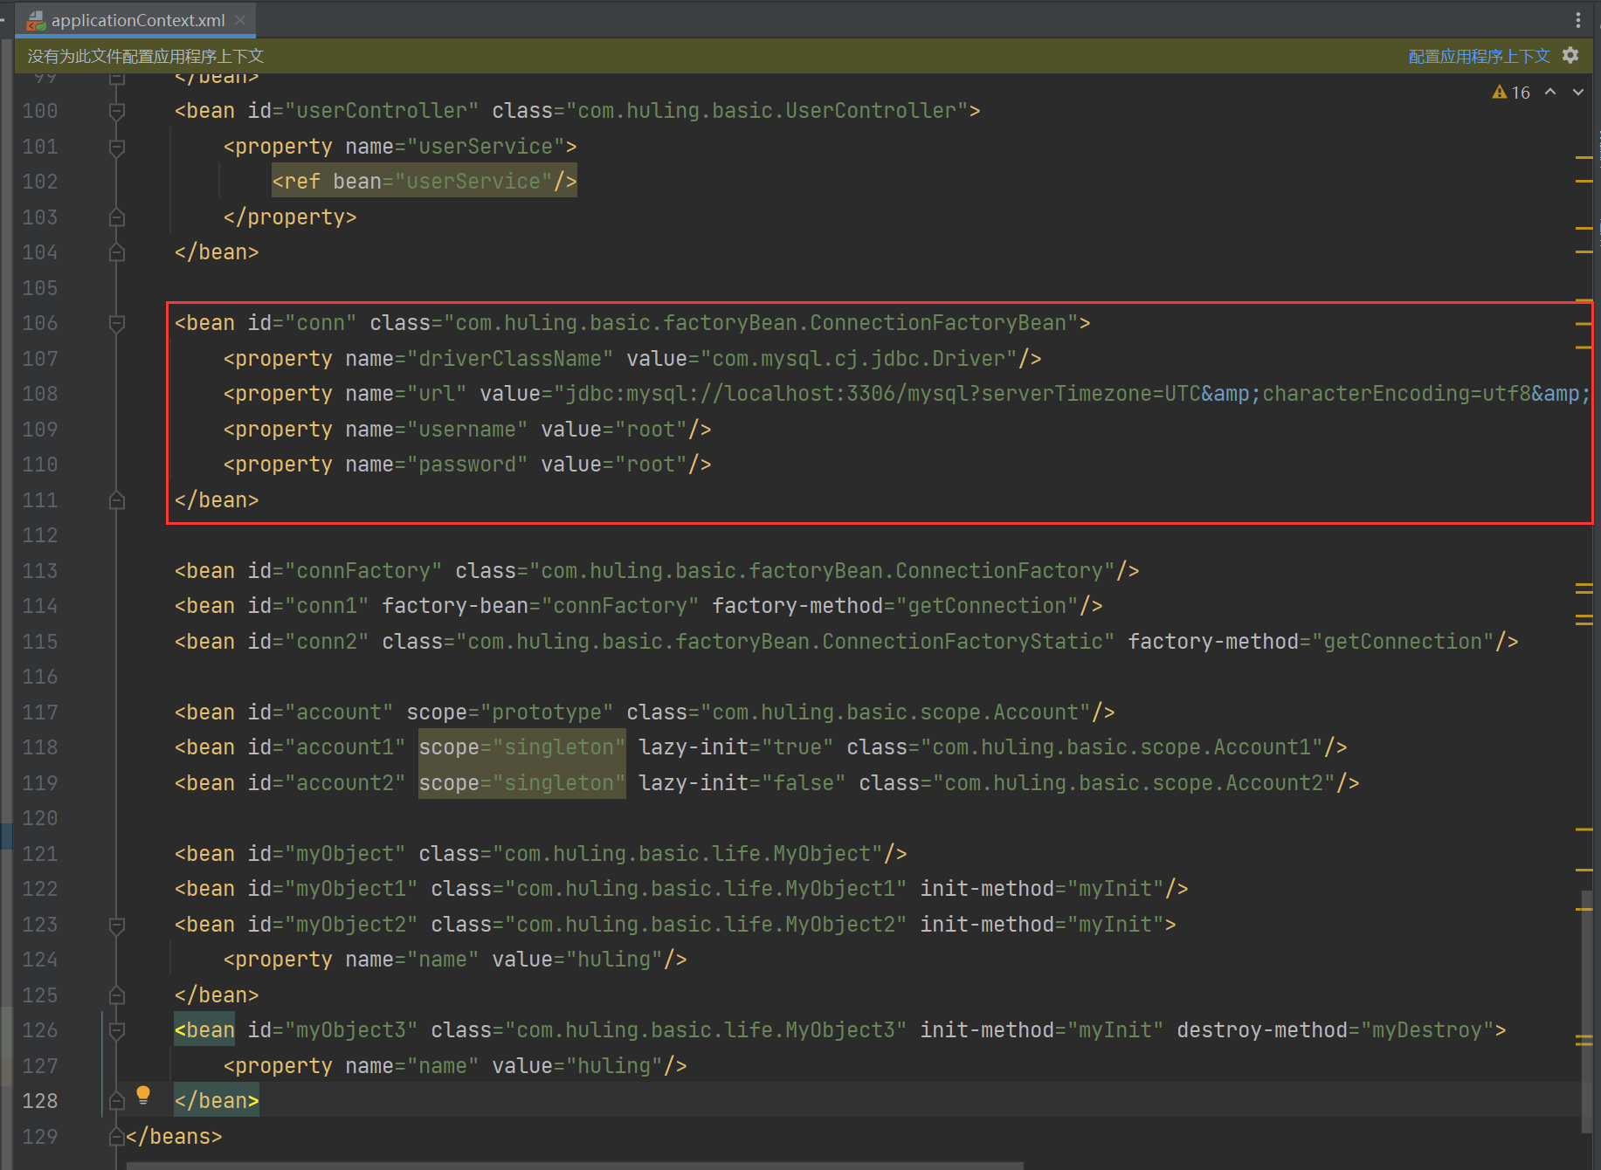Click line number 106 in the gutter

(x=40, y=323)
